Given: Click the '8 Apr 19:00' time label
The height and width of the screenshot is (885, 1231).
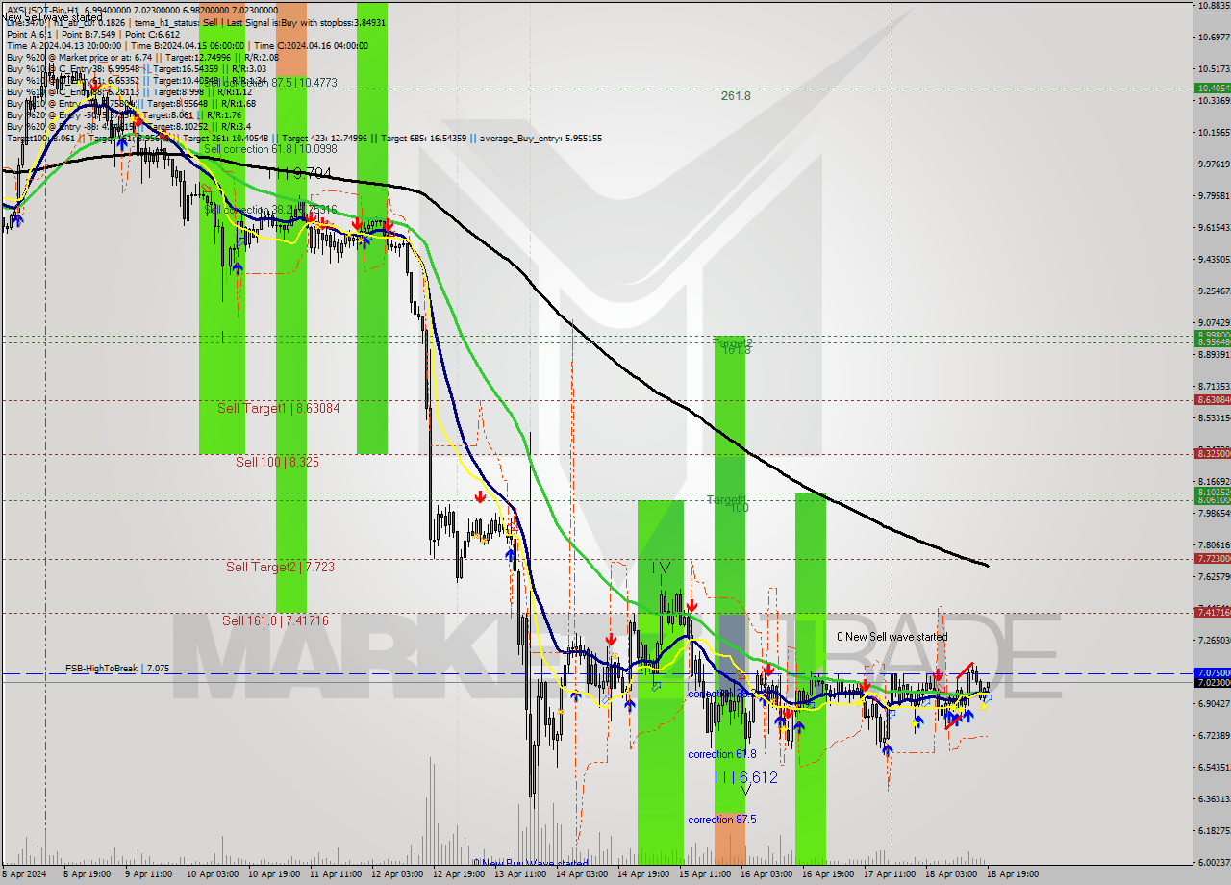Looking at the screenshot, I should click(86, 874).
